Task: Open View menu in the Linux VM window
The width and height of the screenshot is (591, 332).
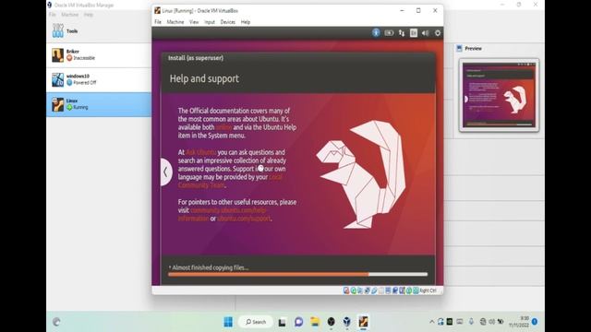Action: coord(194,22)
